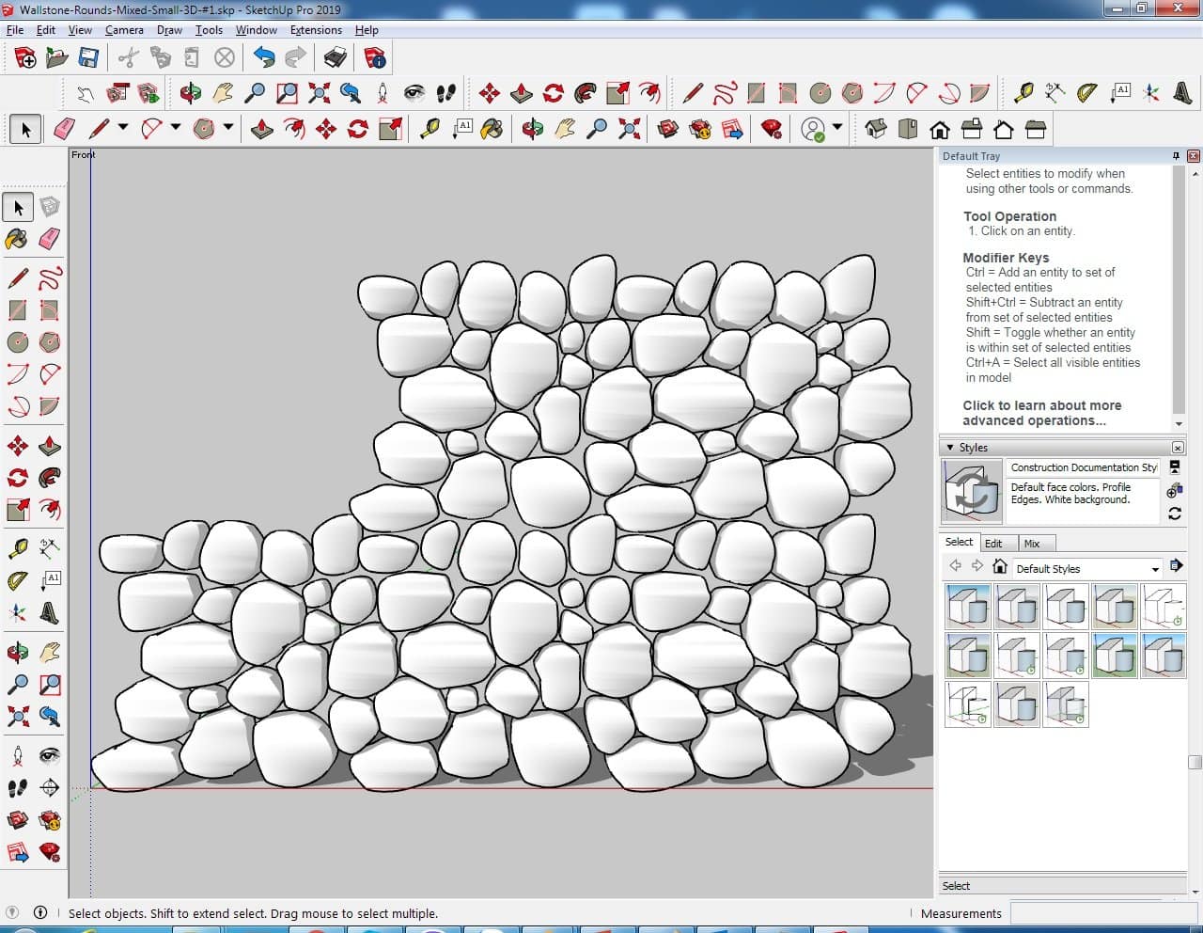Click the Model Info icon
The image size is (1203, 933).
coord(375,58)
